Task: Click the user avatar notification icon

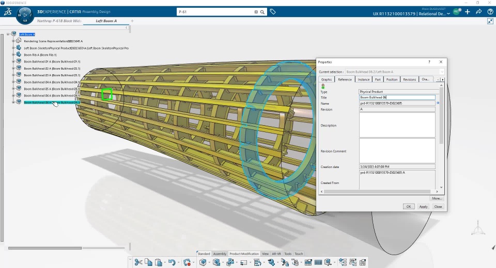Action: tap(457, 11)
